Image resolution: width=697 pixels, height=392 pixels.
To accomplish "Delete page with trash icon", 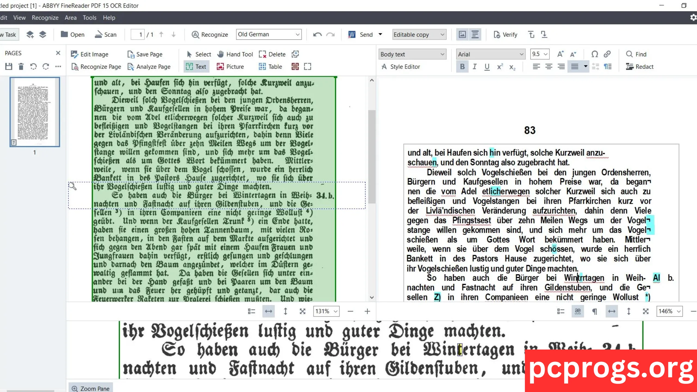I will click(x=21, y=66).
